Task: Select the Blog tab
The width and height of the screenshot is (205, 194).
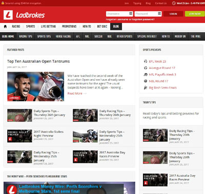Action: [x=116, y=27]
